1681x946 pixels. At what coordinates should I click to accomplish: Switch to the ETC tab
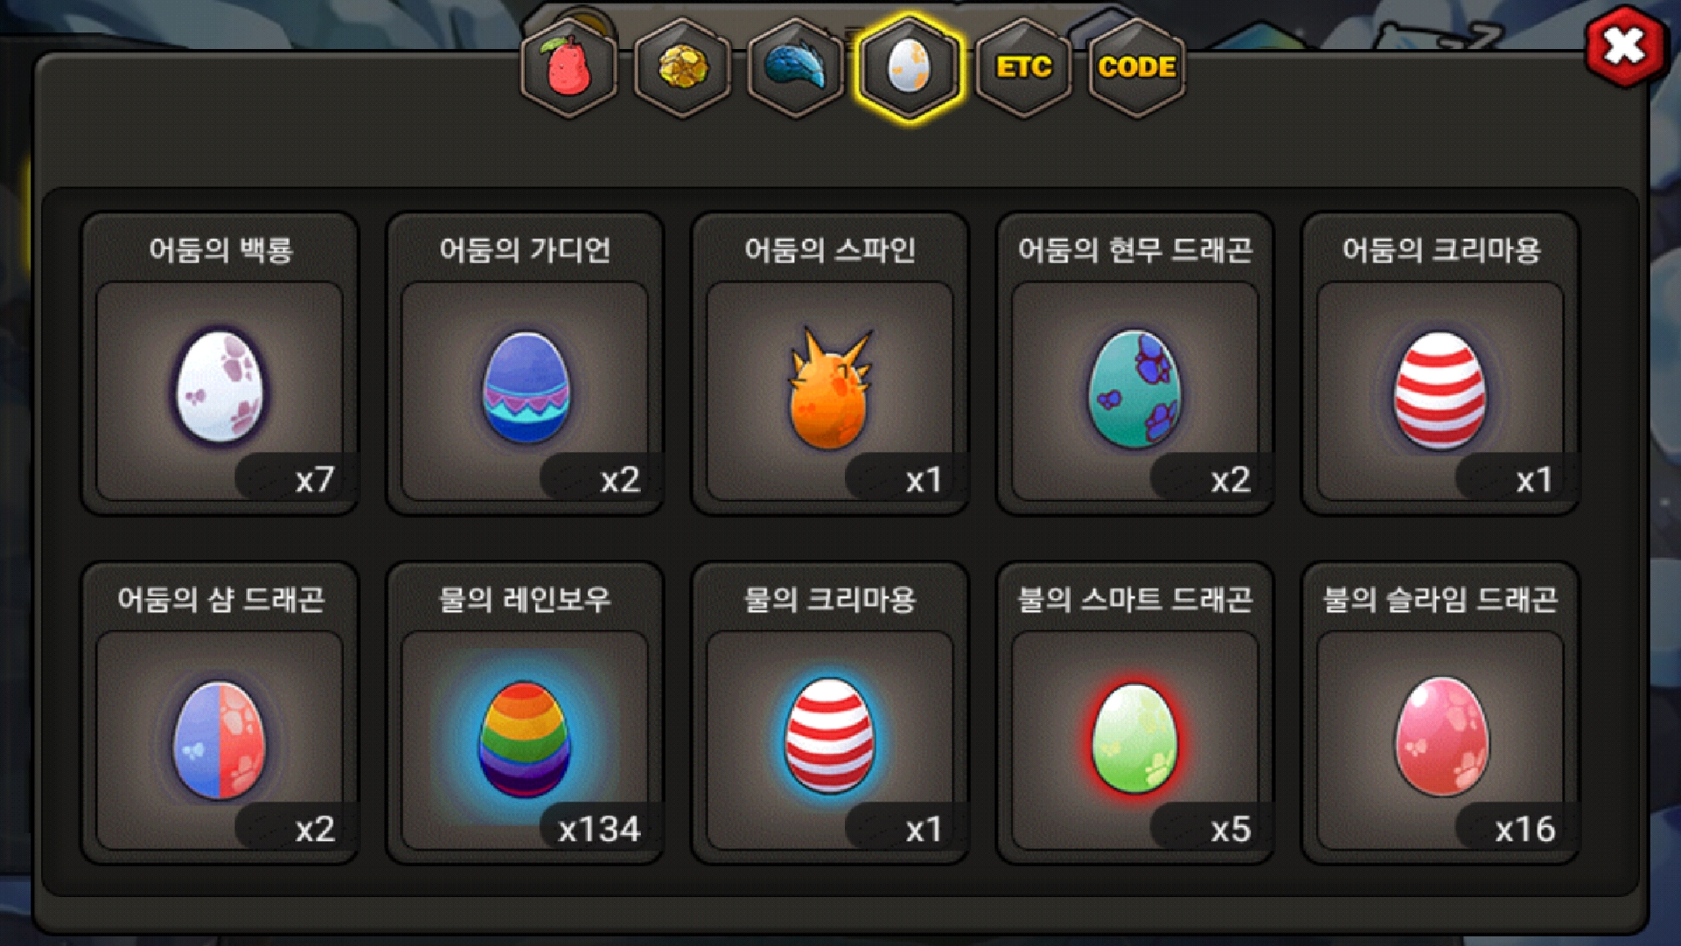click(1023, 67)
